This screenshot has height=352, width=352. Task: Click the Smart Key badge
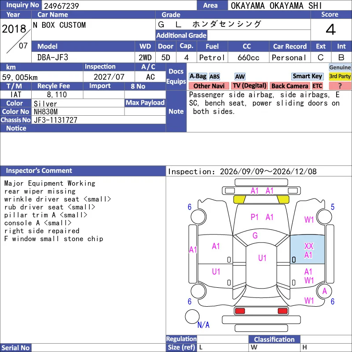pyautogui.click(x=307, y=76)
